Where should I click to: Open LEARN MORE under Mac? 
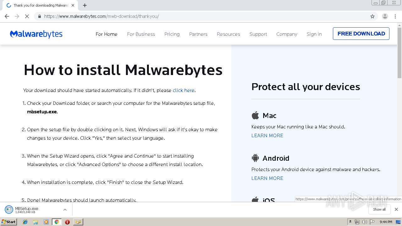267,136
